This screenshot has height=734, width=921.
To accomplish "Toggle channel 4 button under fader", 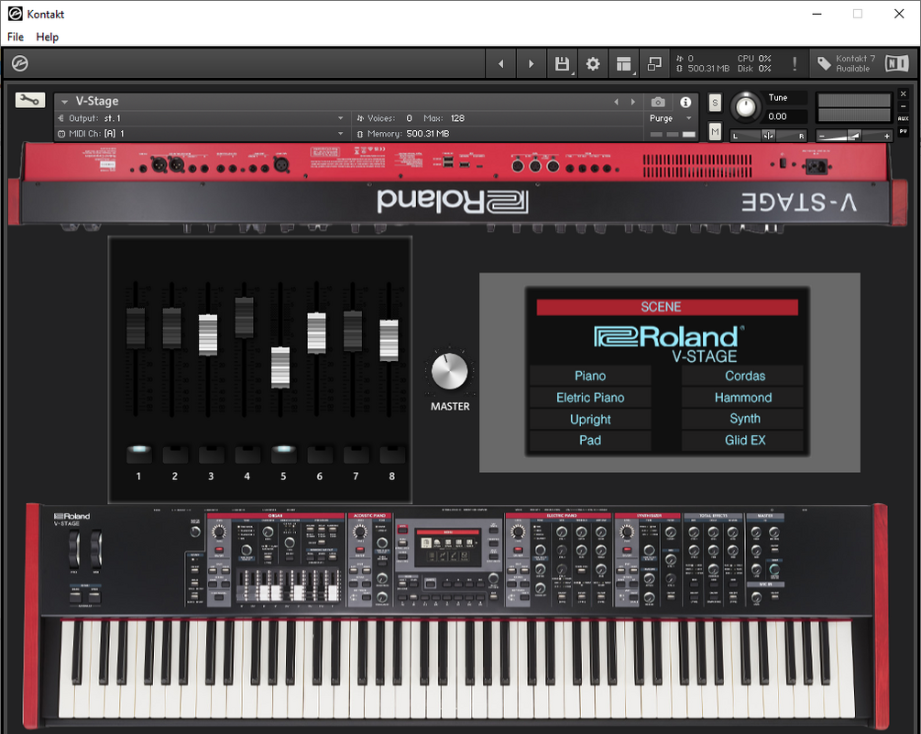I will tap(247, 454).
